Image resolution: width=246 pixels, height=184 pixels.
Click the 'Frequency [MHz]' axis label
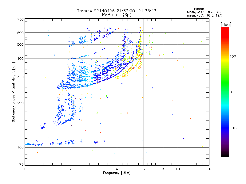pos(117,173)
